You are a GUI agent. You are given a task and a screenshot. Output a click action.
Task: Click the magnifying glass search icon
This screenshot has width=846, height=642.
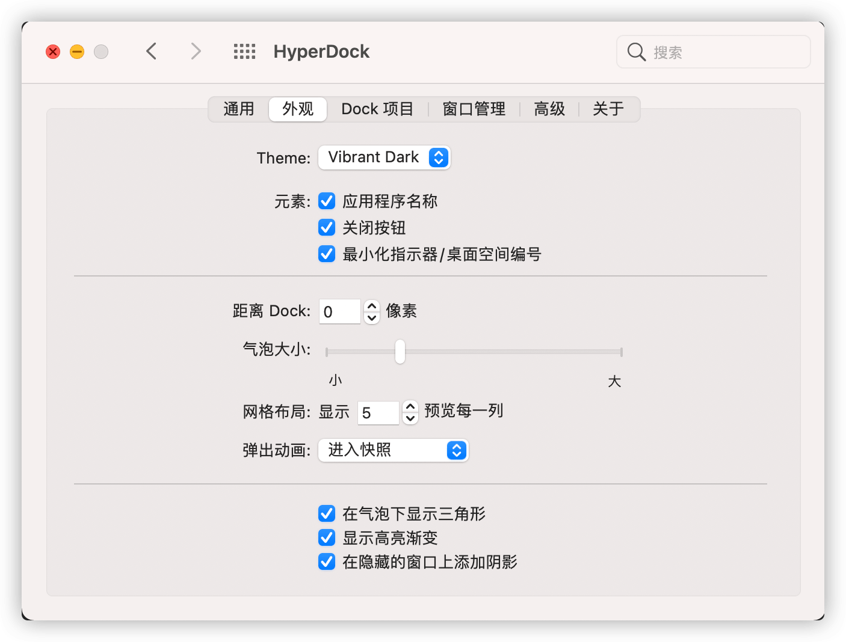click(636, 52)
